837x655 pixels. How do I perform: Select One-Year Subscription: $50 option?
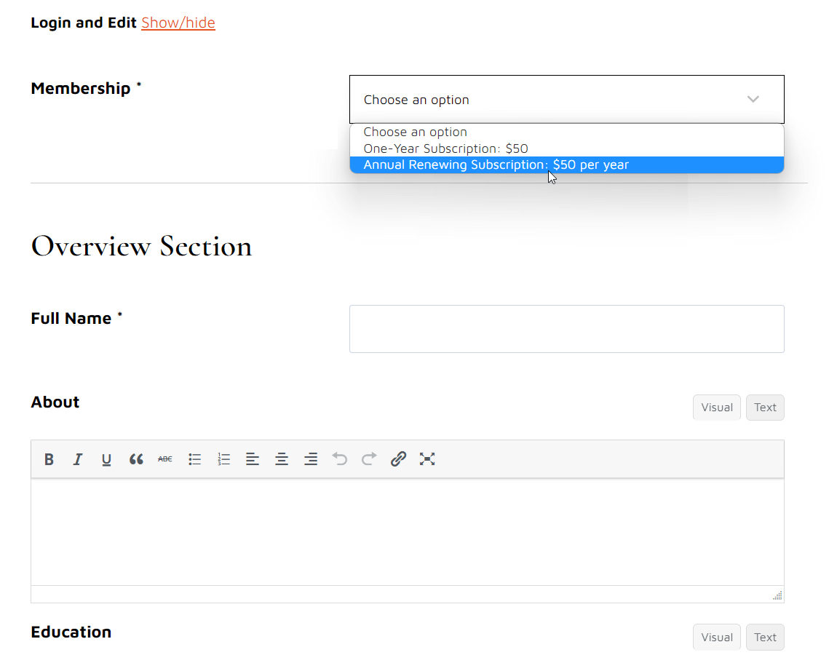coord(445,148)
